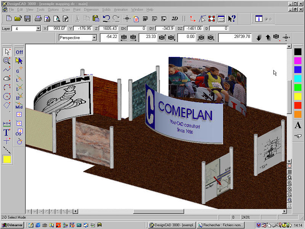The image size is (305, 229).
Task: Open the Info box icon
Action: point(259,19)
